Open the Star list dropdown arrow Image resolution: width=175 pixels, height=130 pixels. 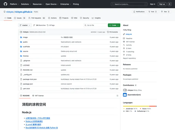click(x=170, y=12)
